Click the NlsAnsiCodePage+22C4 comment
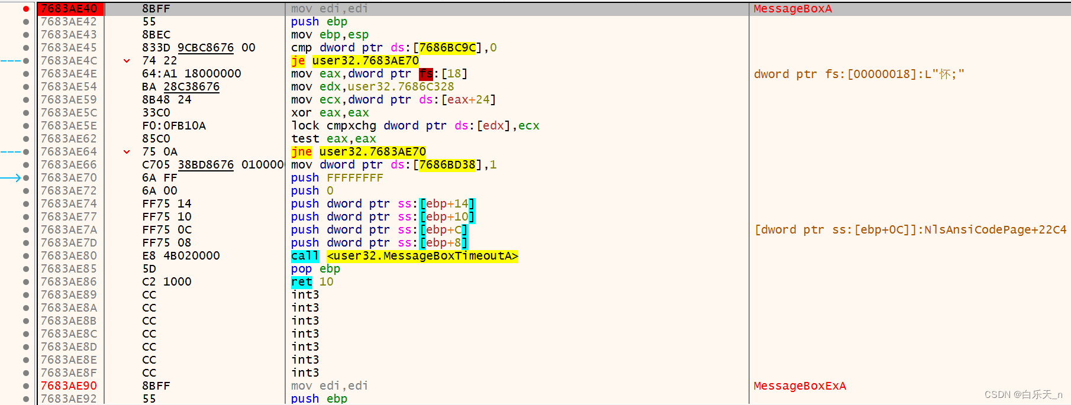Image resolution: width=1071 pixels, height=405 pixels. point(911,230)
